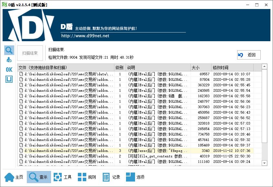This screenshot has height=187, width=273.
Task: Click file icon of row sized 248797
Action: click(x=21, y=101)
